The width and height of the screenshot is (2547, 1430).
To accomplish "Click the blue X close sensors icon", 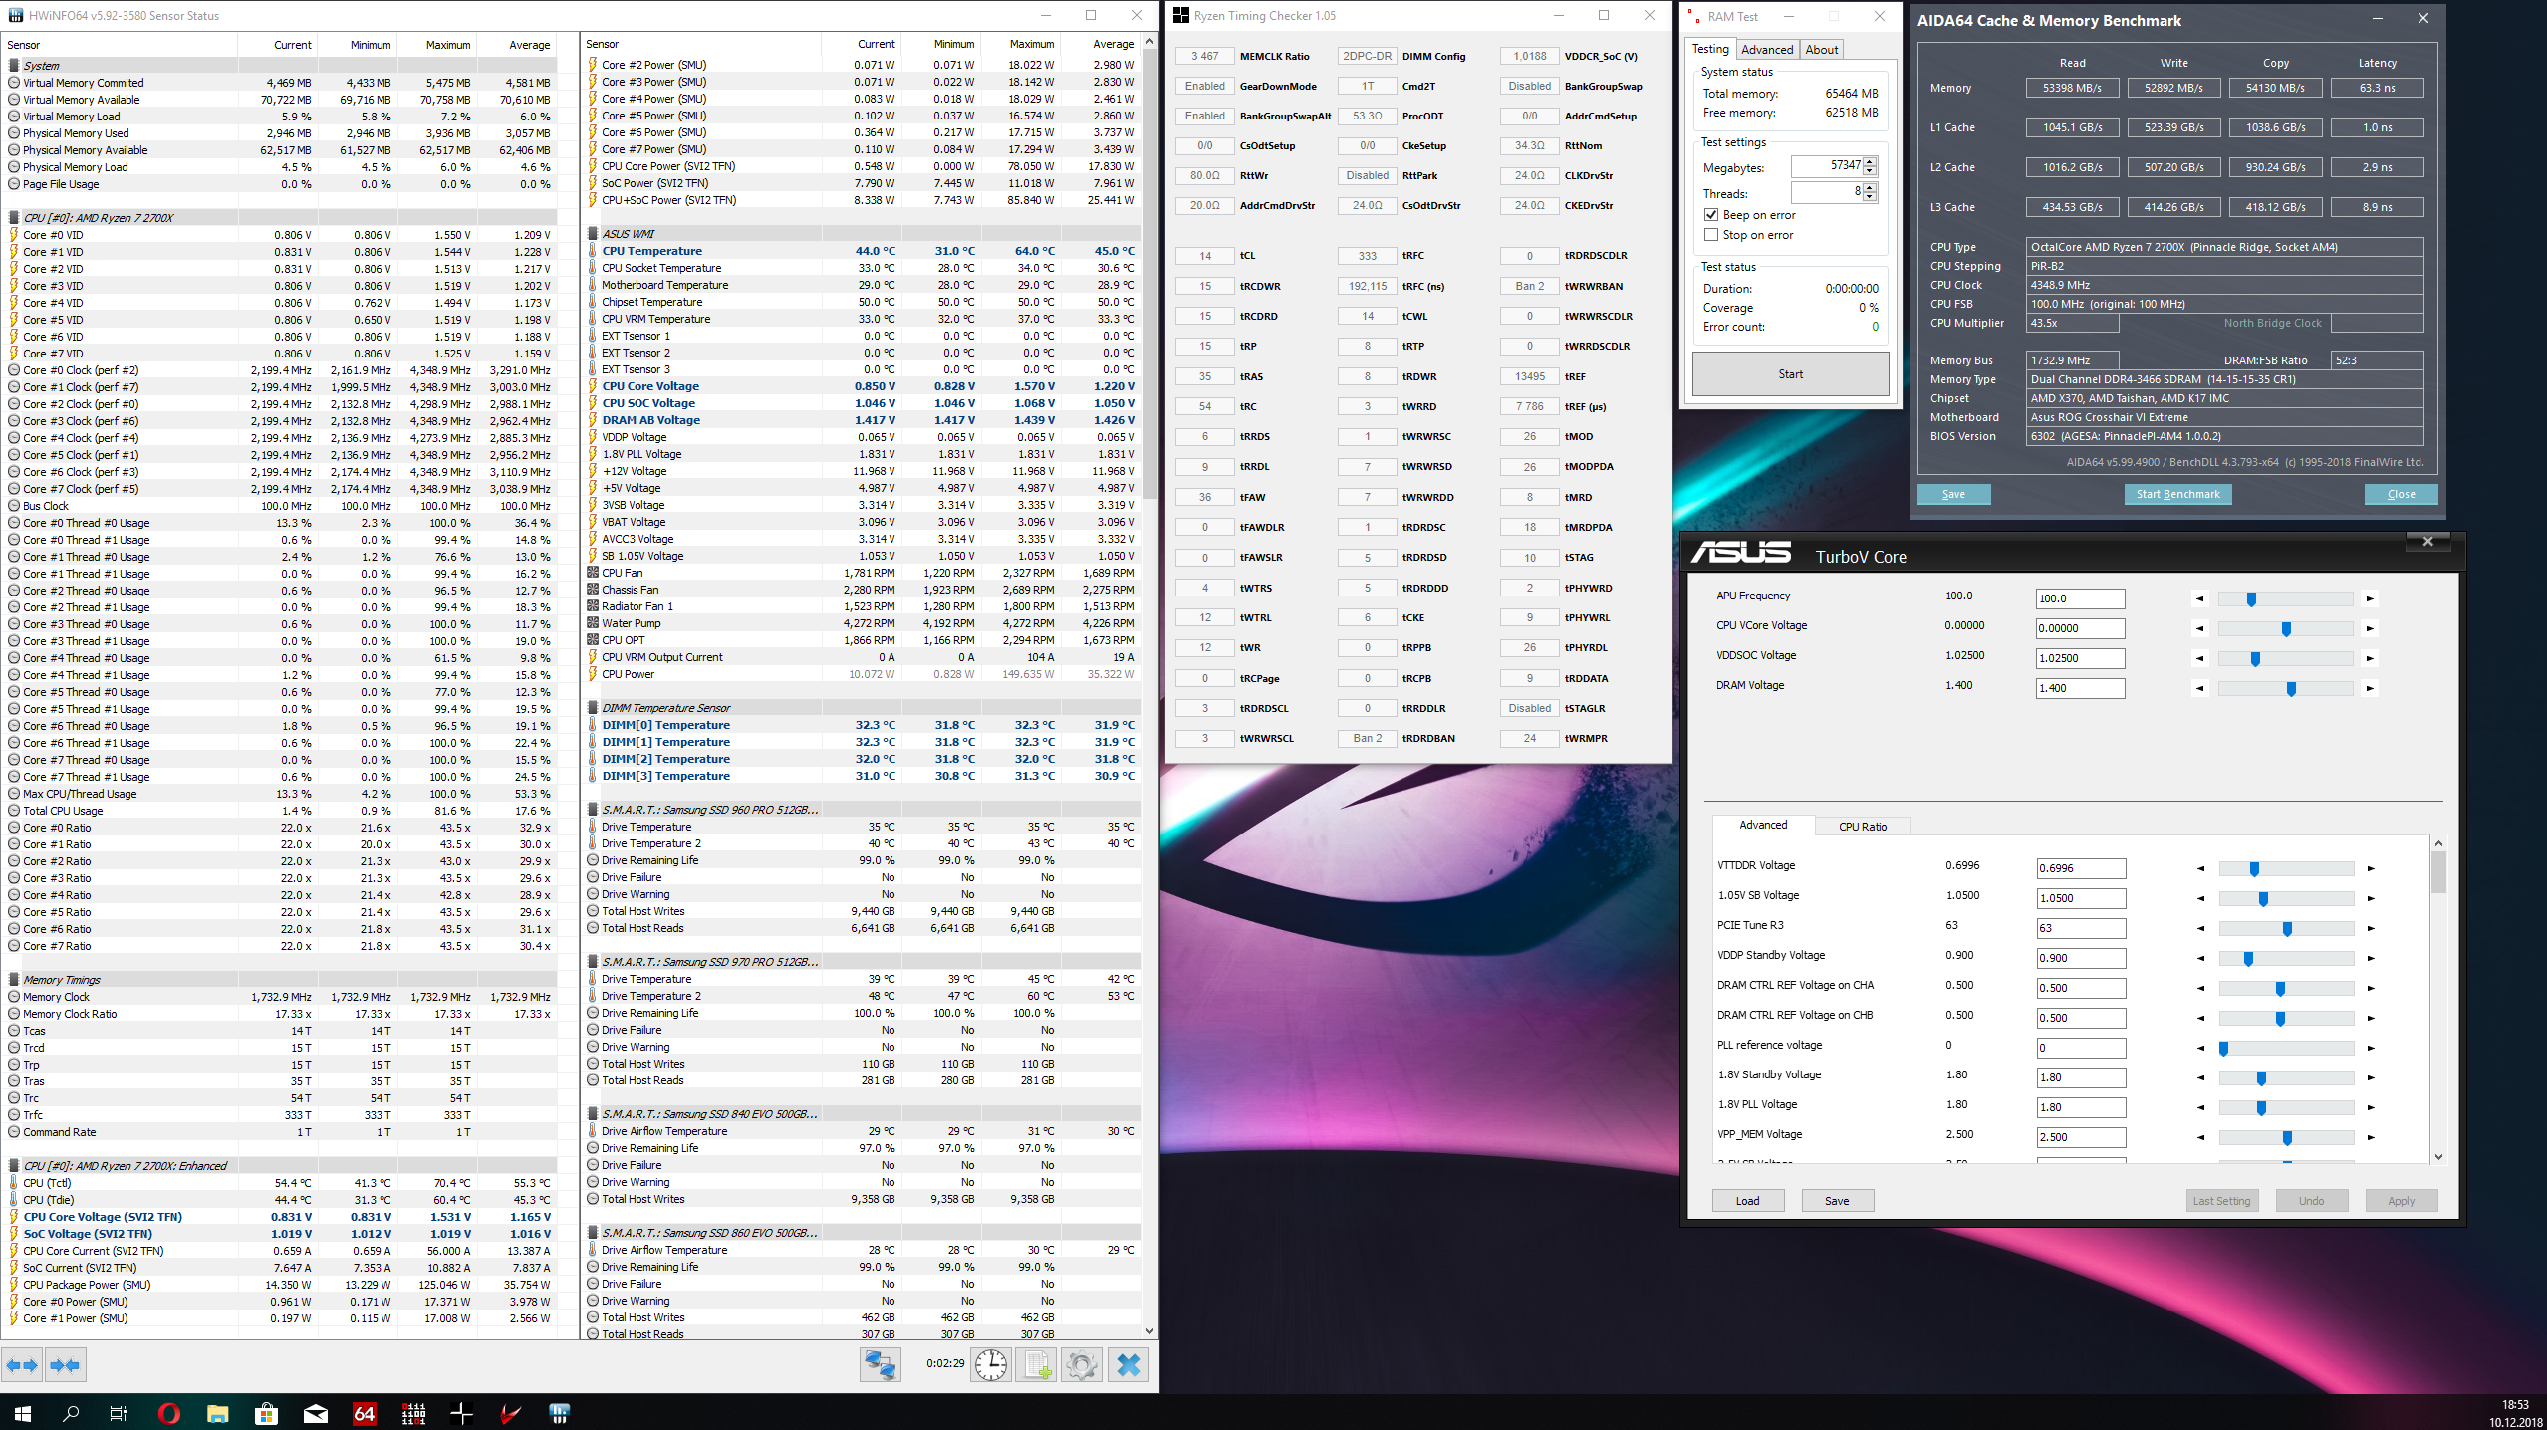I will (x=1128, y=1364).
